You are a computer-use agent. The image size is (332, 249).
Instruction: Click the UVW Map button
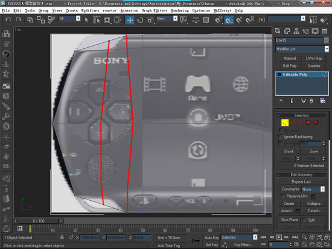pos(314,58)
